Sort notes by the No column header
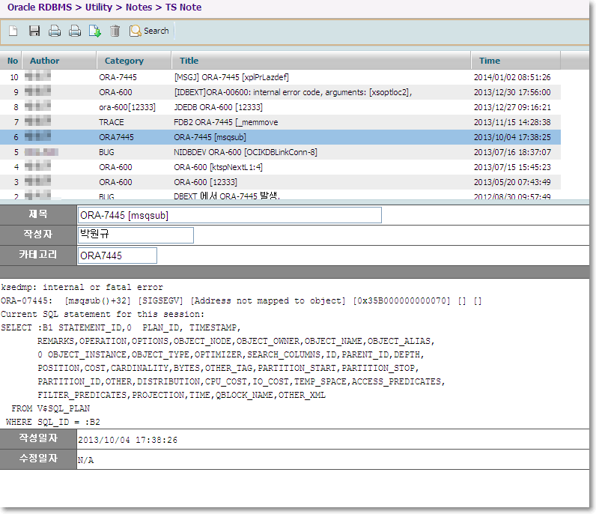This screenshot has height=514, width=596. 13,61
